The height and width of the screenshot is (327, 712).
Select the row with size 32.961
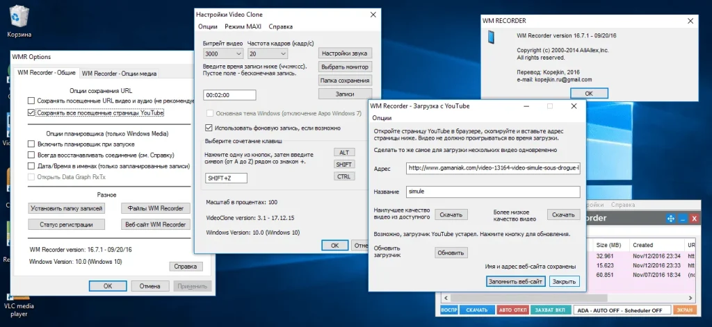point(640,255)
